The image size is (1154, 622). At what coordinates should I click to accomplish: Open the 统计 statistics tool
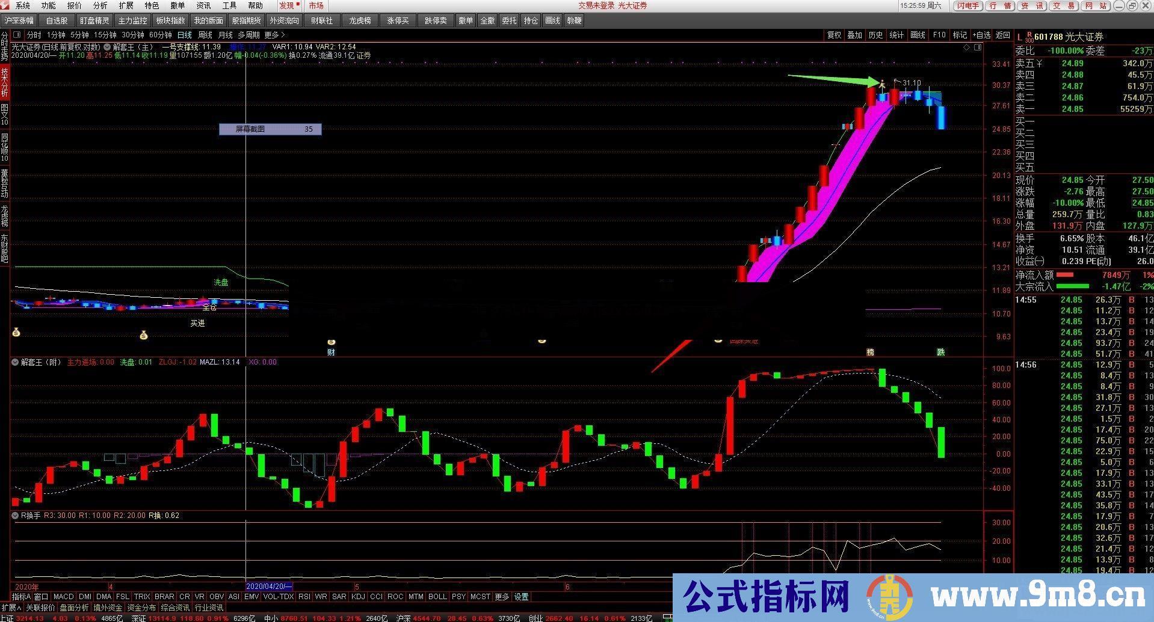(x=896, y=35)
